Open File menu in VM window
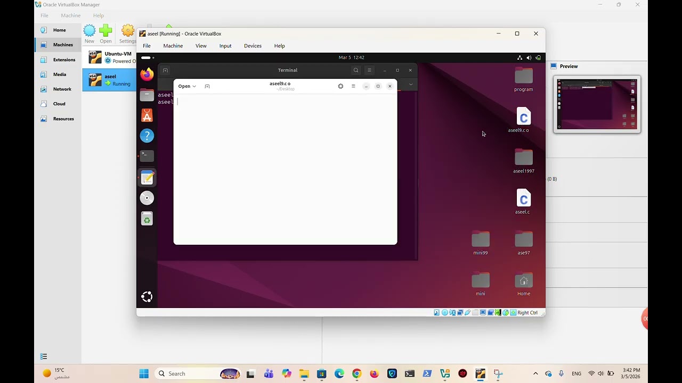682x383 pixels. click(x=147, y=46)
